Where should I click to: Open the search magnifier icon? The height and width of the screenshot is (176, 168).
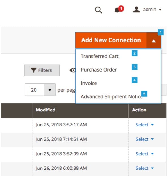point(98,10)
